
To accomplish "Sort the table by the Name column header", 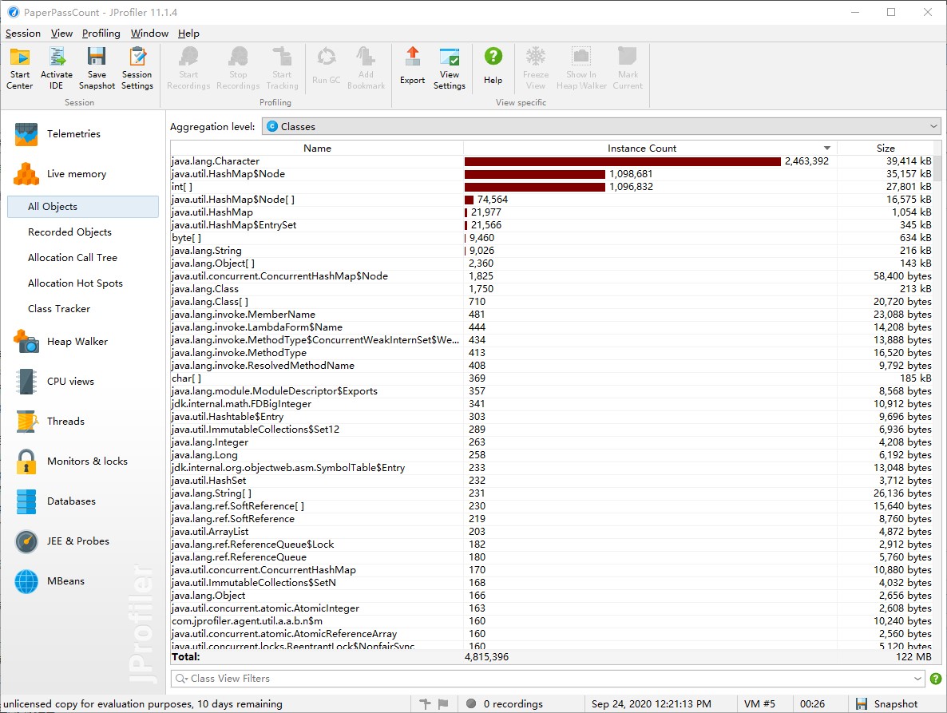I will [x=317, y=148].
